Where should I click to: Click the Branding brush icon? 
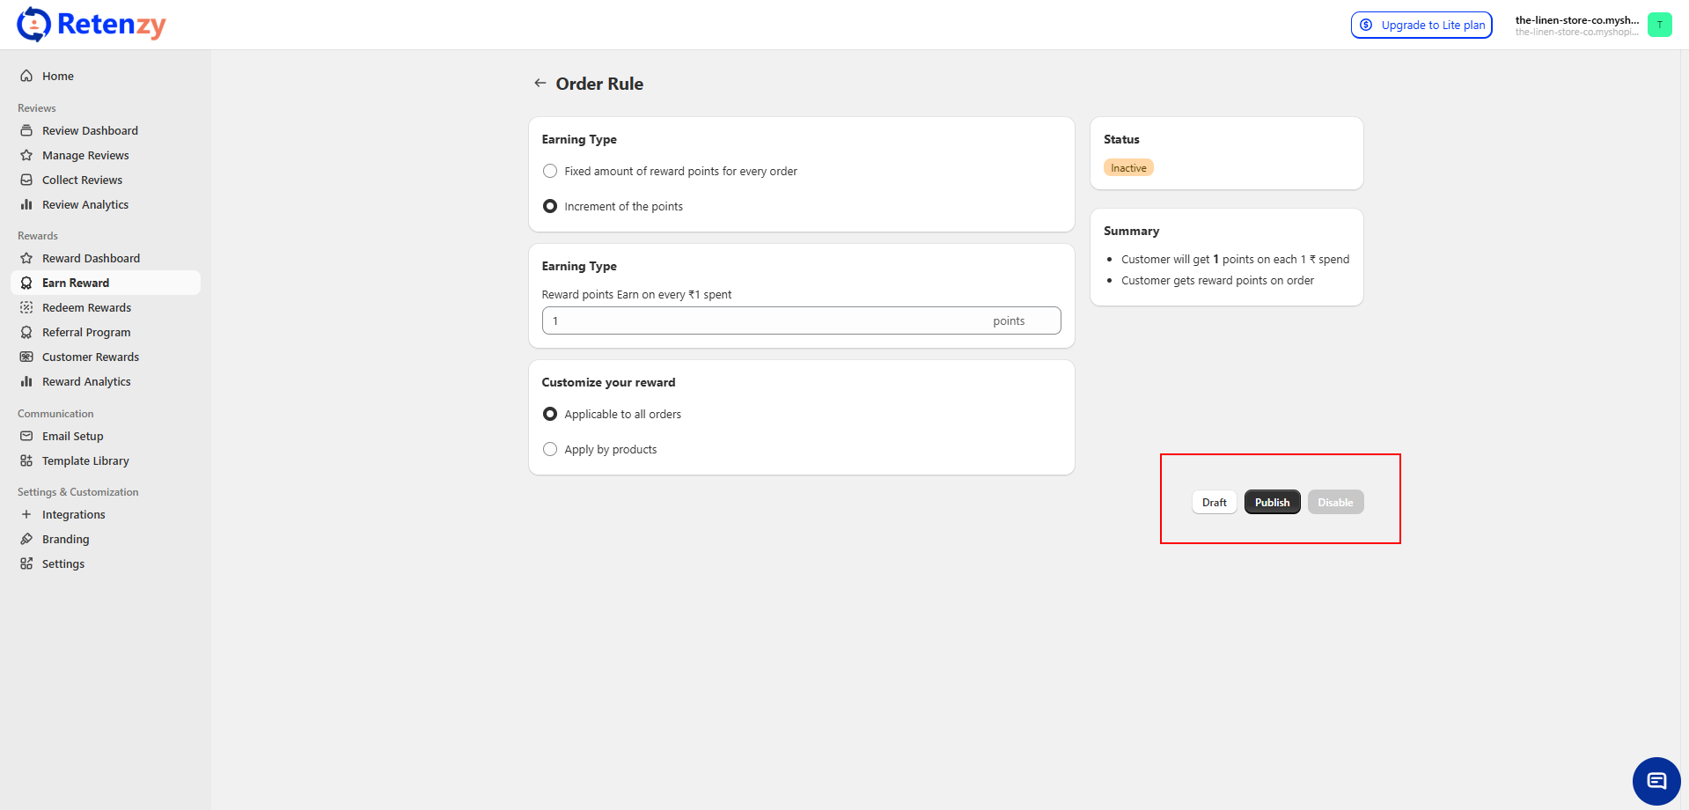(26, 540)
